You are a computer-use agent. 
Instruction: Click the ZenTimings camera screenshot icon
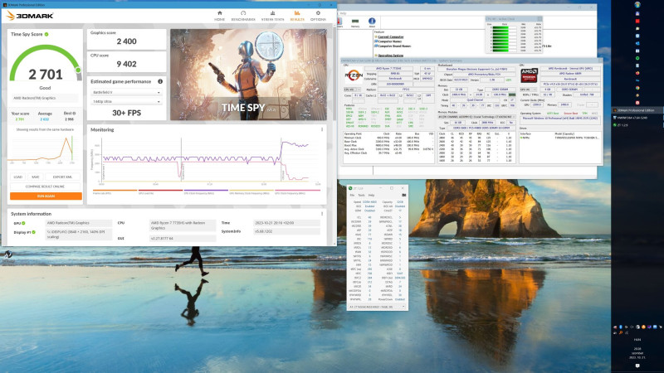[403, 195]
